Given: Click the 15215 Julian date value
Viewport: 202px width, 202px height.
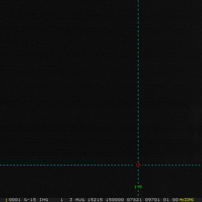Looking at the screenshot, I should 95,200.
